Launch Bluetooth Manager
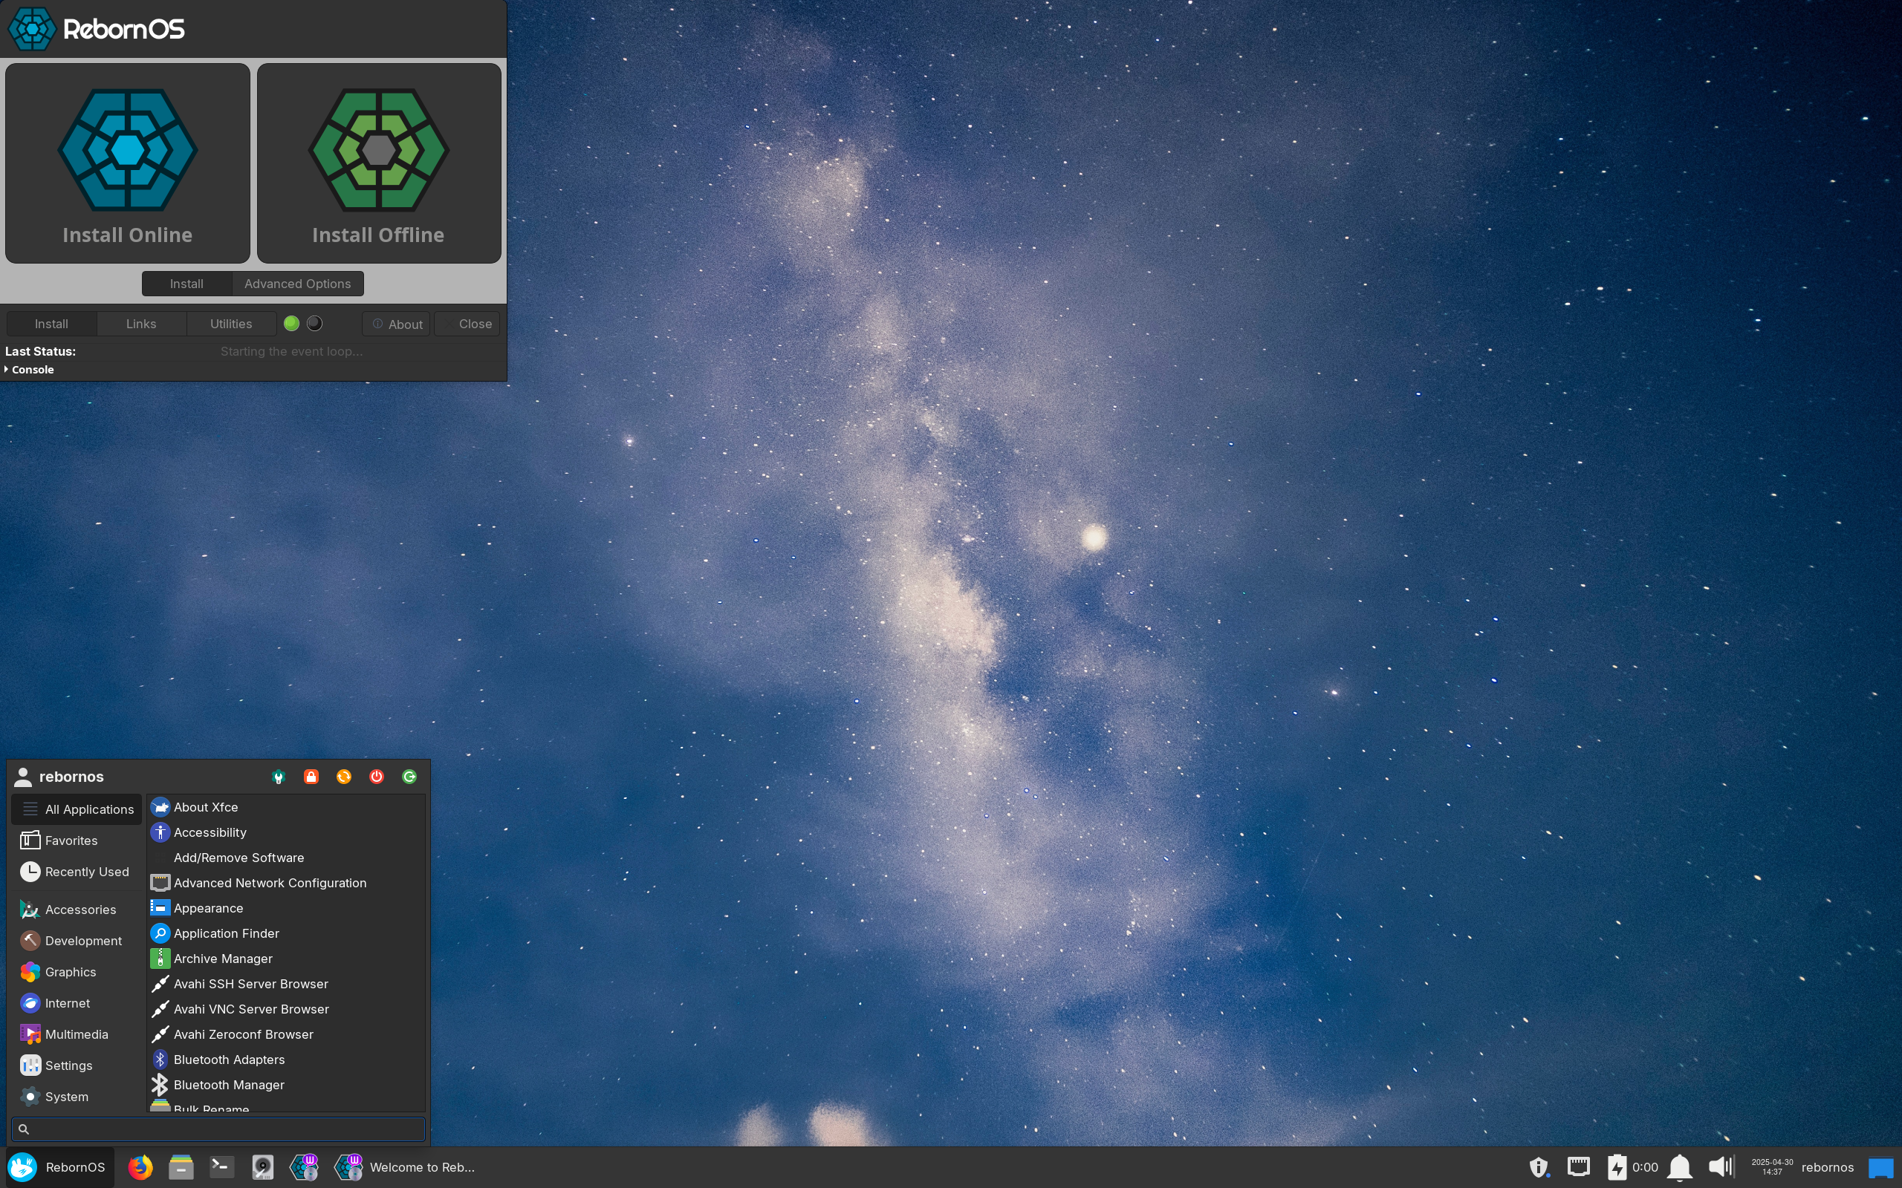 (x=286, y=1083)
